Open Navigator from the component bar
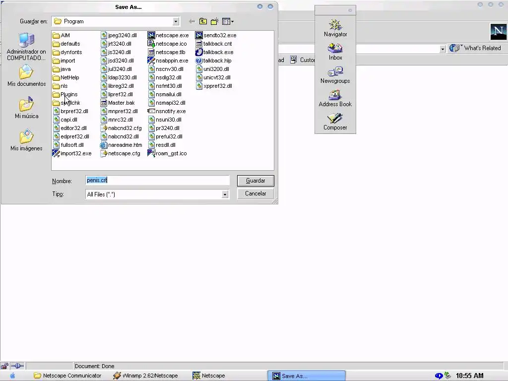 [x=335, y=28]
